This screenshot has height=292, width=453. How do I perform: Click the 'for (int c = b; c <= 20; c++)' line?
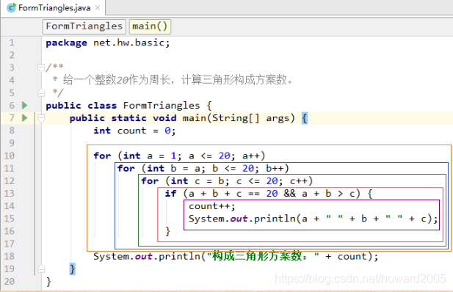227,181
